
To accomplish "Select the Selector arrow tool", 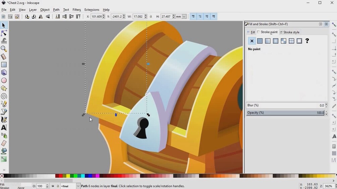I will pyautogui.click(x=4, y=25).
